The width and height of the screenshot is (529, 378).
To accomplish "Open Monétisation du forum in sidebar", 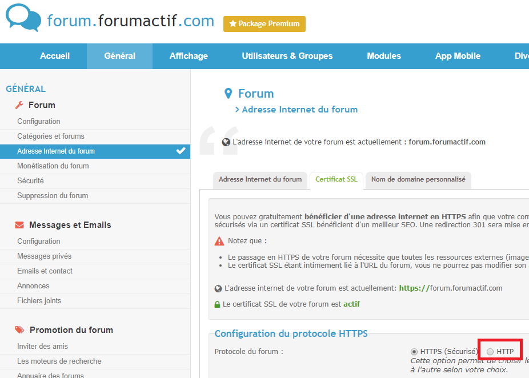I will (x=95, y=166).
